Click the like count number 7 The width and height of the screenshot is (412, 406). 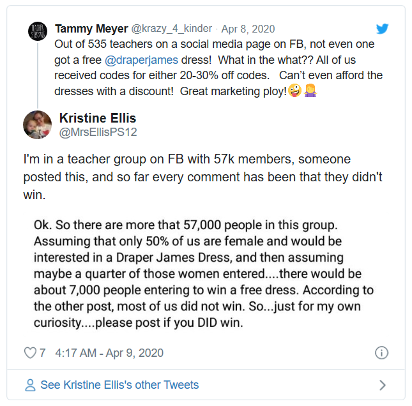click(42, 352)
